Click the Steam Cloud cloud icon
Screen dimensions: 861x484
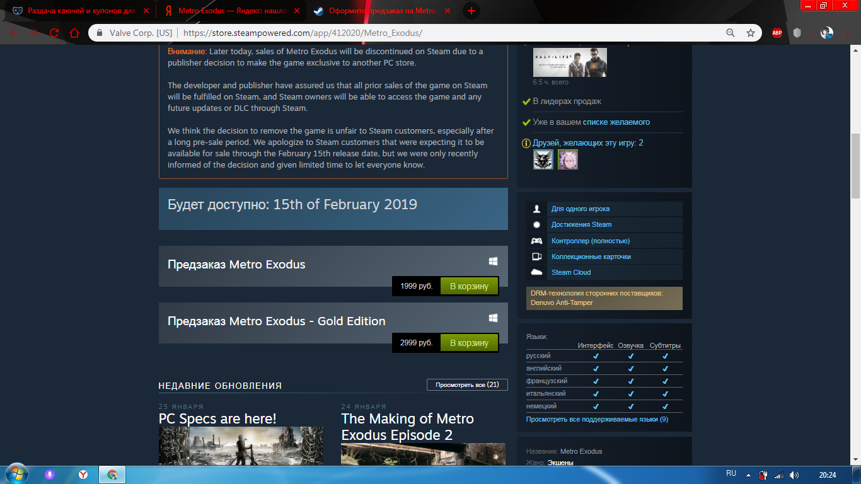536,272
